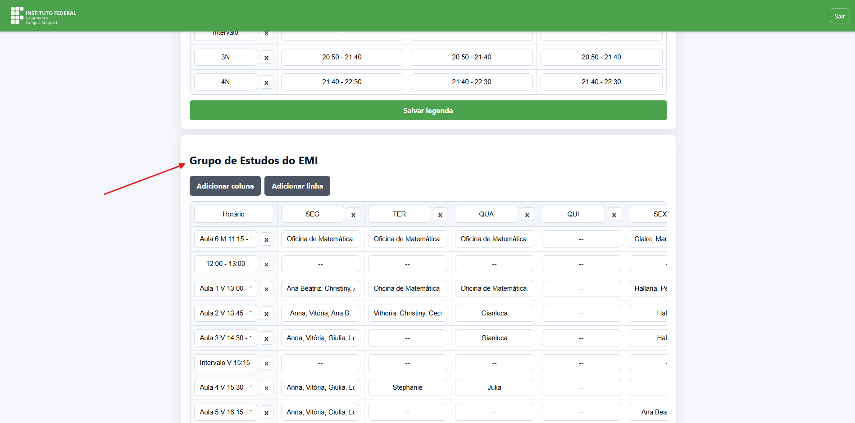Viewport: 855px width, 423px height.
Task: Edit QUA Oficina de Matemática in Aula 1 row
Action: pos(495,288)
